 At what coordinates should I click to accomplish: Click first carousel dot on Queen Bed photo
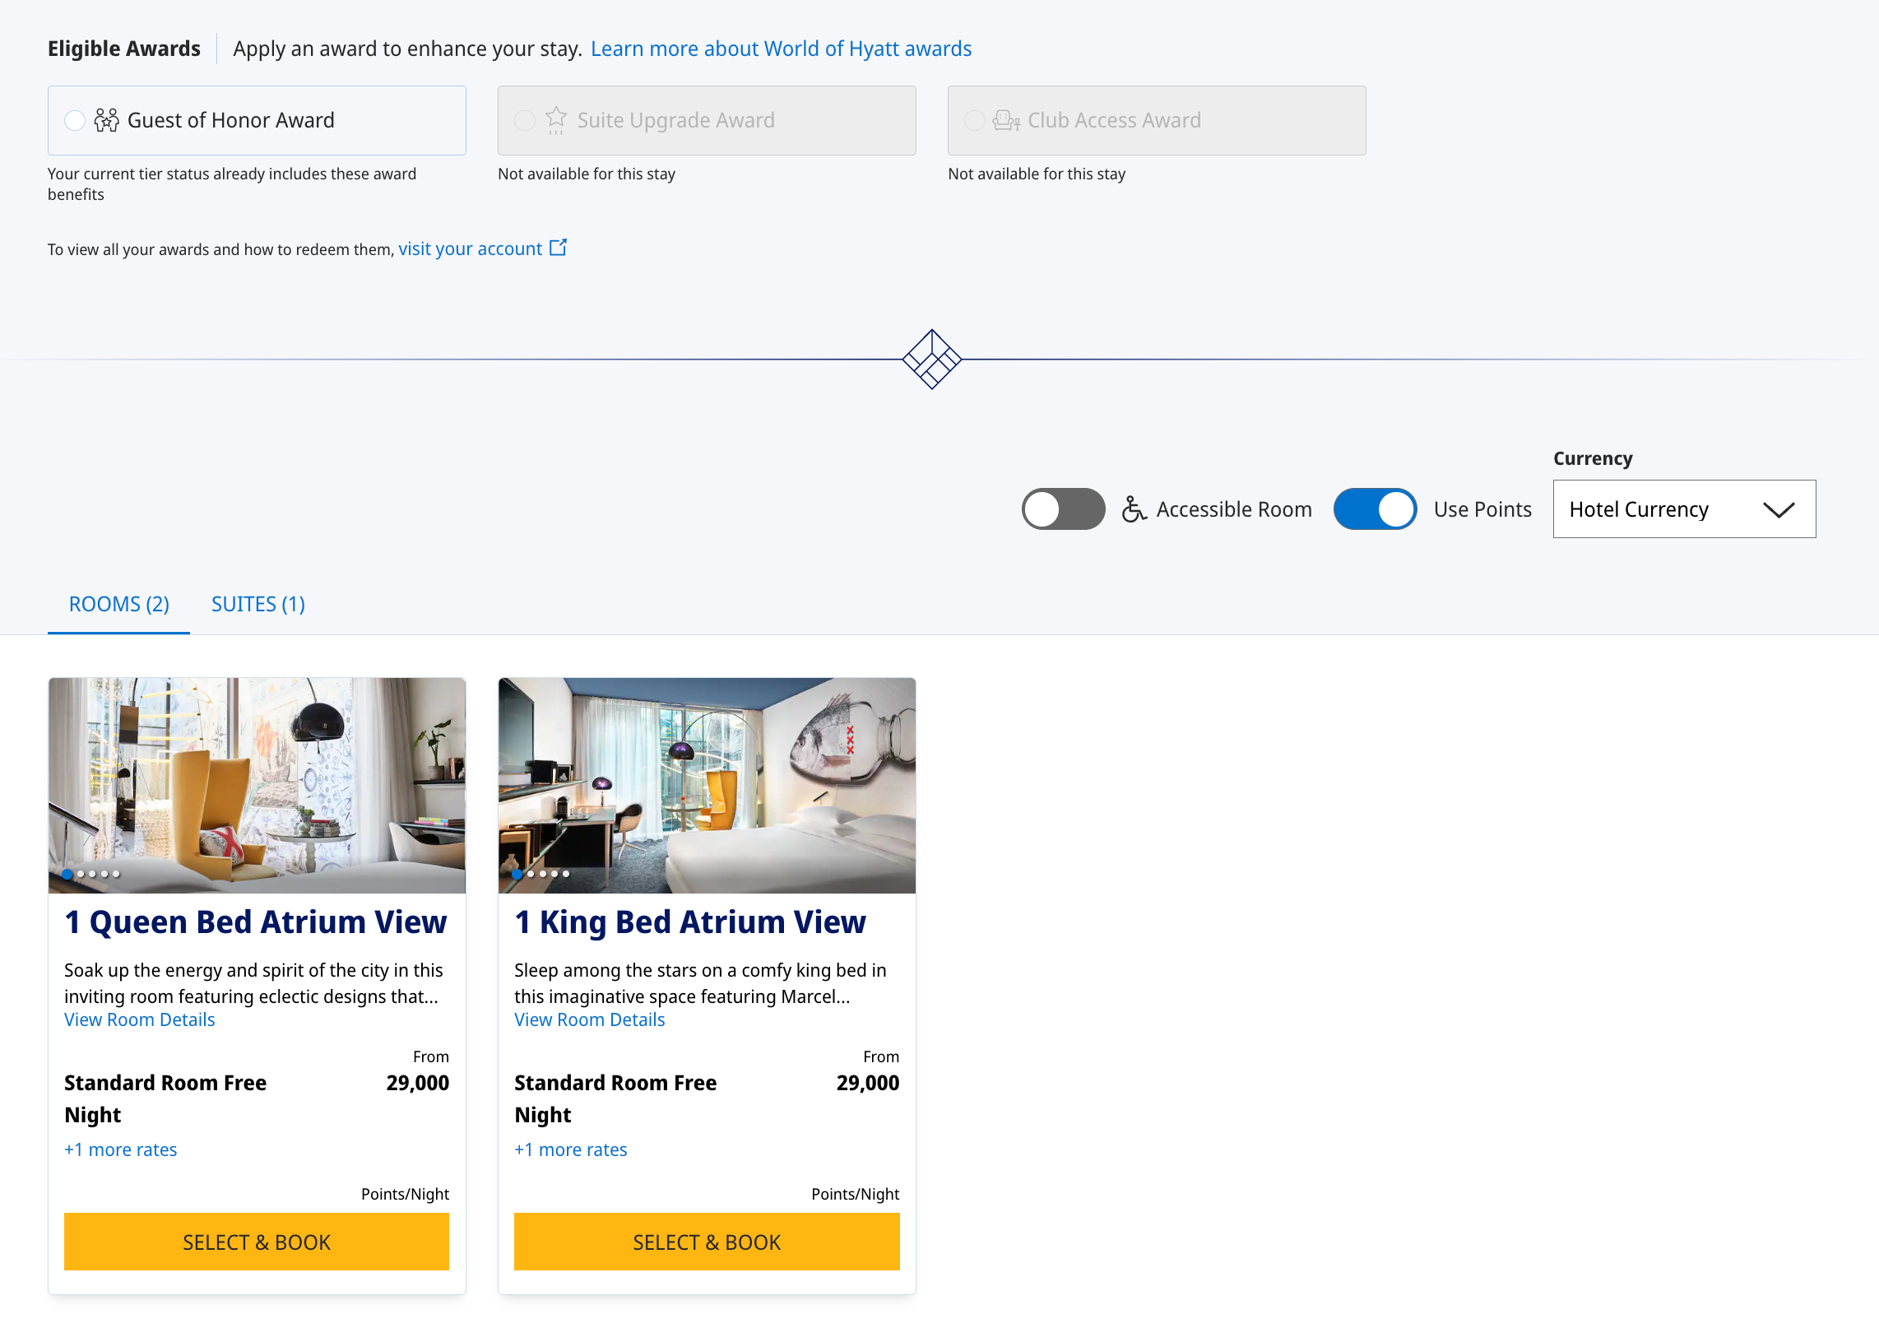[67, 874]
